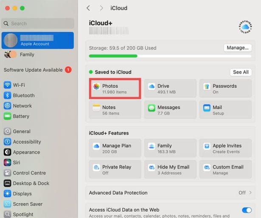Select the Family sidebar row

[x=38, y=55]
